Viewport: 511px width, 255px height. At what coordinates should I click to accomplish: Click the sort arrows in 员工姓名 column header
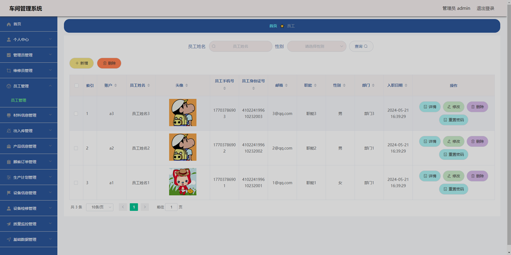pyautogui.click(x=149, y=86)
